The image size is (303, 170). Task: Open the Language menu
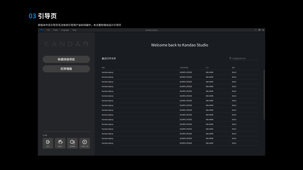coord(65,30)
